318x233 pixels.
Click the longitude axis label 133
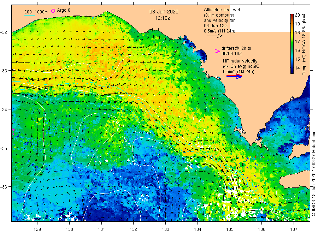[x=165, y=229]
